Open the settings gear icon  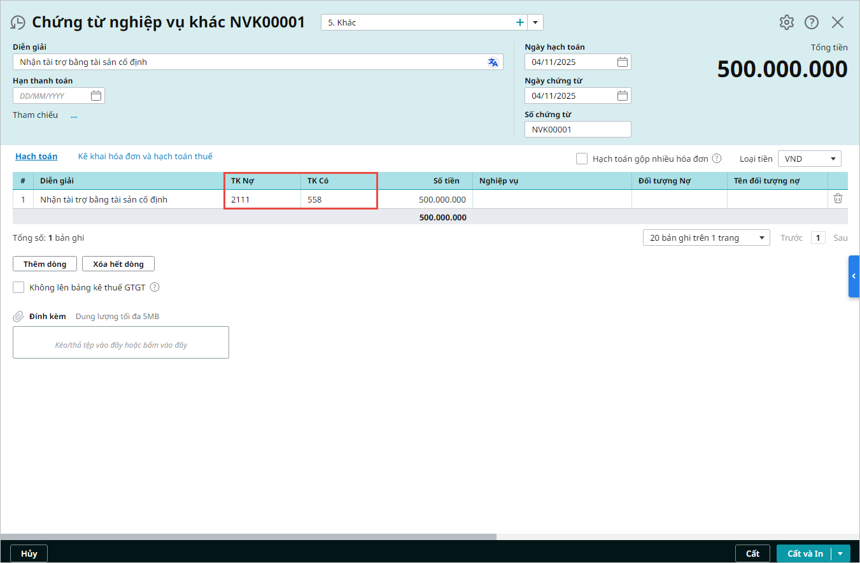[787, 22]
